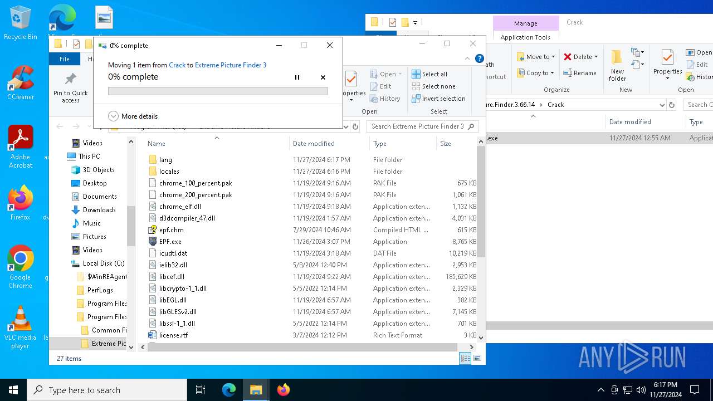Viewport: 713px width, 401px height.
Task: Sort by Name column
Action: [x=217, y=144]
